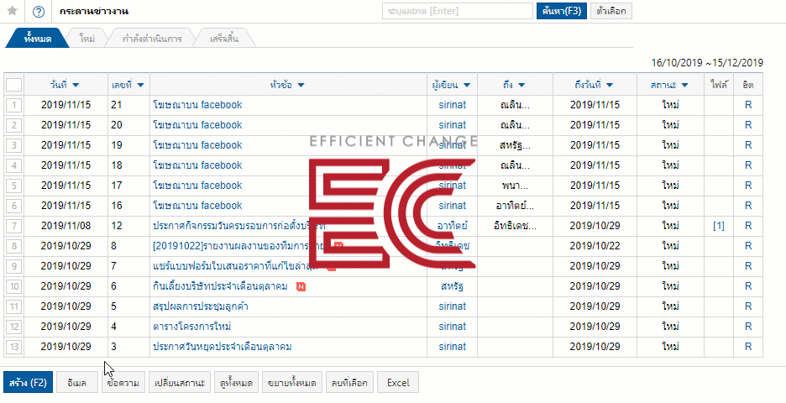Open attachment [1] in row 7

(x=718, y=226)
